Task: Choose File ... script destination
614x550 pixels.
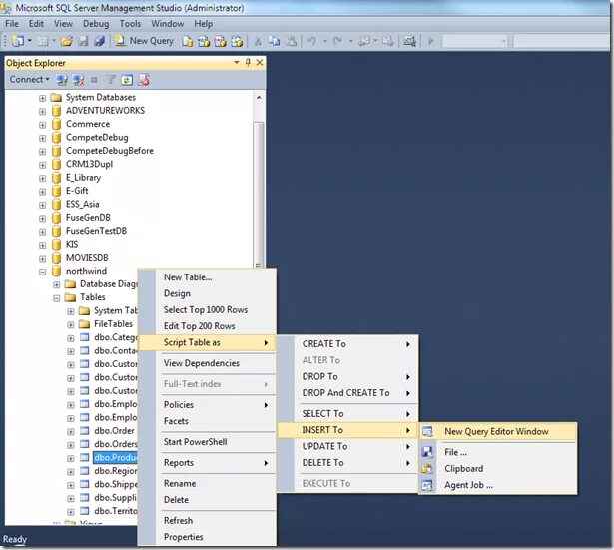Action: pos(498,452)
